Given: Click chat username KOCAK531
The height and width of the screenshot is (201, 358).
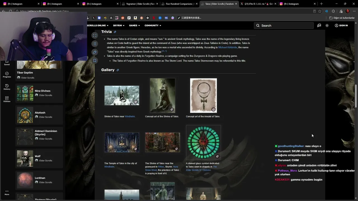Looking at the screenshot, I should (282, 180).
